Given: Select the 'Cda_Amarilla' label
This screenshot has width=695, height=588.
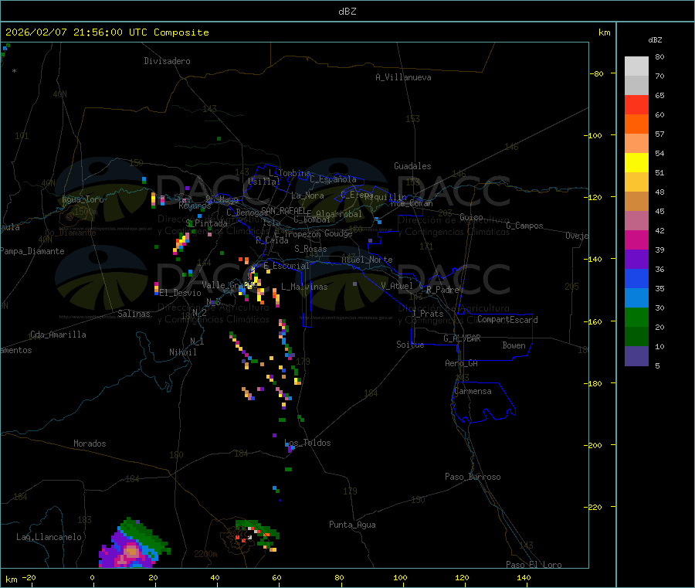Looking at the screenshot, I should tap(58, 335).
